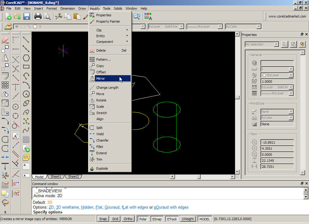Click the MODEL button on the status bar
309x224 pixels.
click(x=204, y=219)
